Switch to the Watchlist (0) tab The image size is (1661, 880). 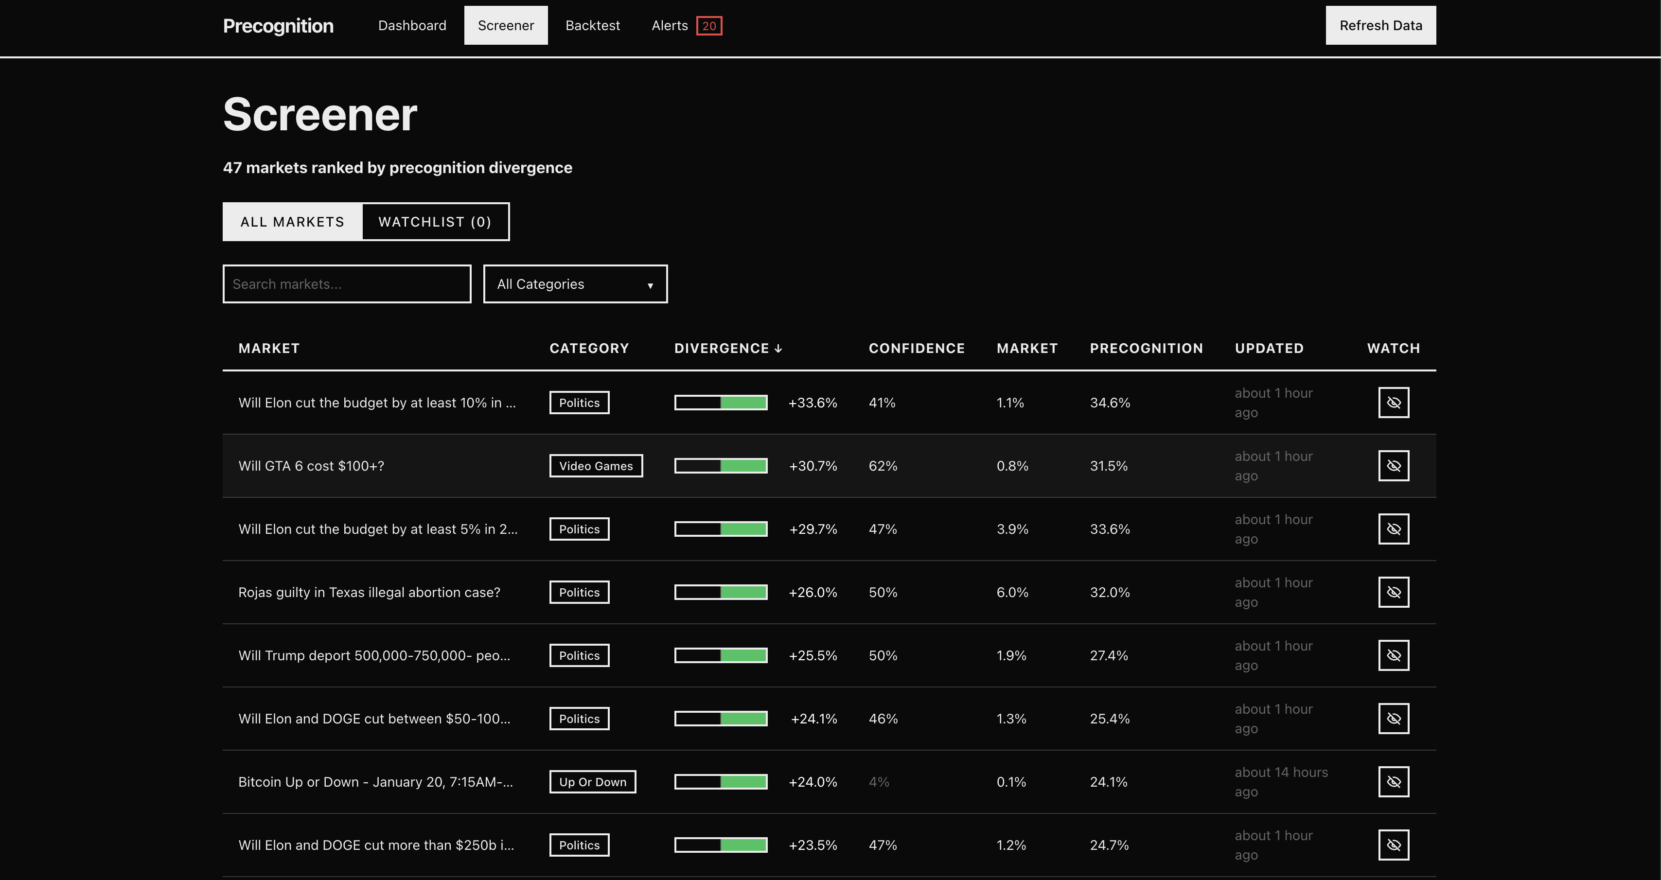[435, 222]
